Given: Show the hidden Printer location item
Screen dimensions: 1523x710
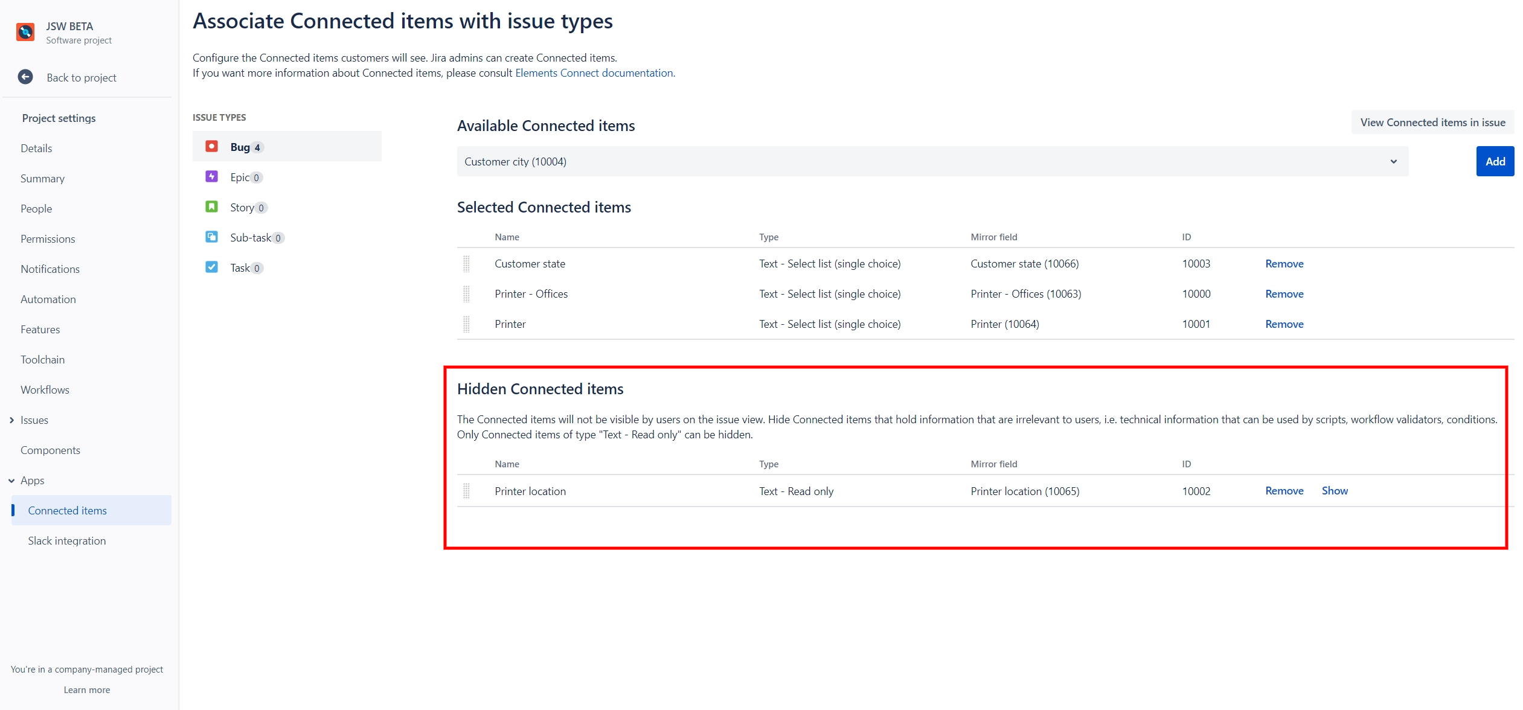Looking at the screenshot, I should (1334, 491).
